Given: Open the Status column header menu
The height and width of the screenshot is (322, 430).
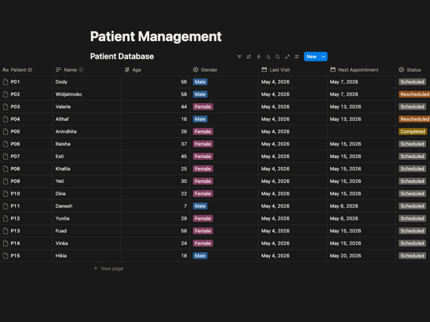Looking at the screenshot, I should [x=410, y=70].
